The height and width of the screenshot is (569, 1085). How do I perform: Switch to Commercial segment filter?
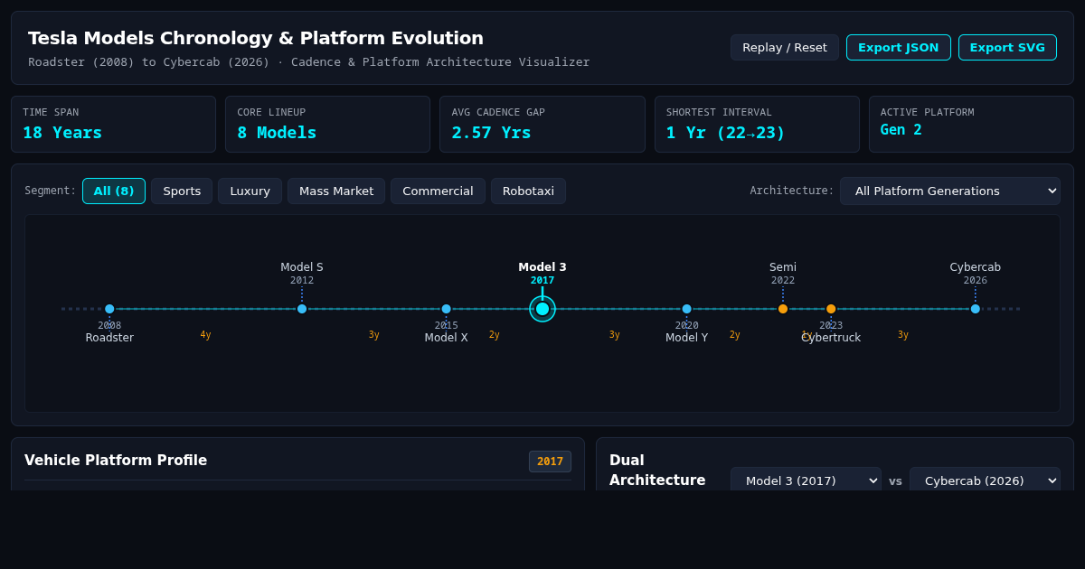438,191
